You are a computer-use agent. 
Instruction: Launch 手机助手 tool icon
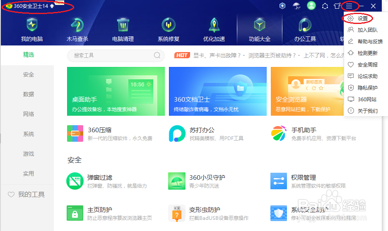tap(279, 133)
